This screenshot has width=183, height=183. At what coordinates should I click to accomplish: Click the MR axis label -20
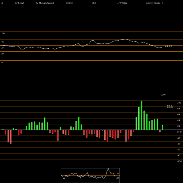click(179, 138)
